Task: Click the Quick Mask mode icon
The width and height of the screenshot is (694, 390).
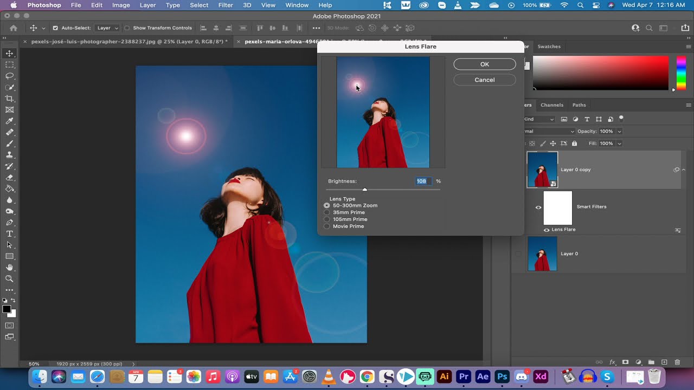Action: point(9,326)
